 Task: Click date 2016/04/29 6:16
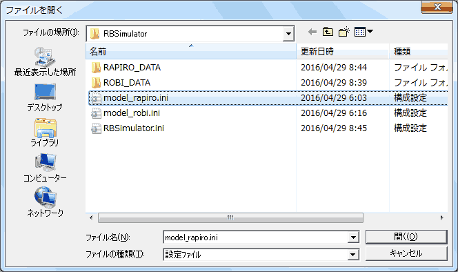pos(334,113)
